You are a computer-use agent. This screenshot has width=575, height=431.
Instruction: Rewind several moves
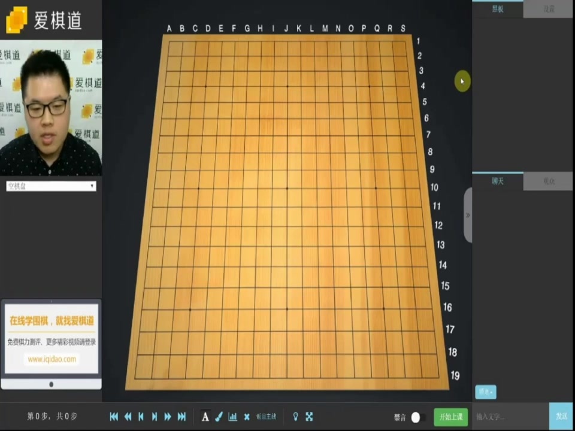coord(128,417)
